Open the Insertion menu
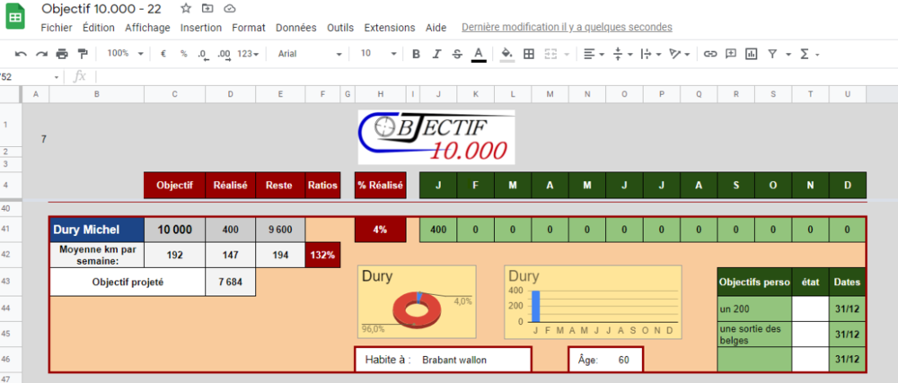The width and height of the screenshot is (898, 383). pos(201,28)
